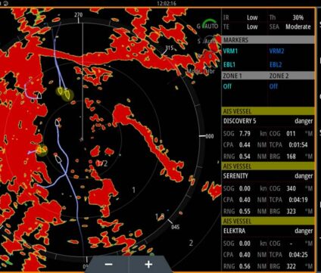Open EBL1 bearing line option
321x273 pixels.
click(229, 65)
